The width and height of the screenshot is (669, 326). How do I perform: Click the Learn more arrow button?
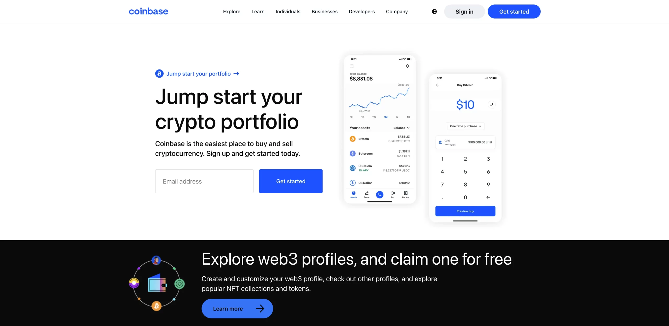coord(237,308)
